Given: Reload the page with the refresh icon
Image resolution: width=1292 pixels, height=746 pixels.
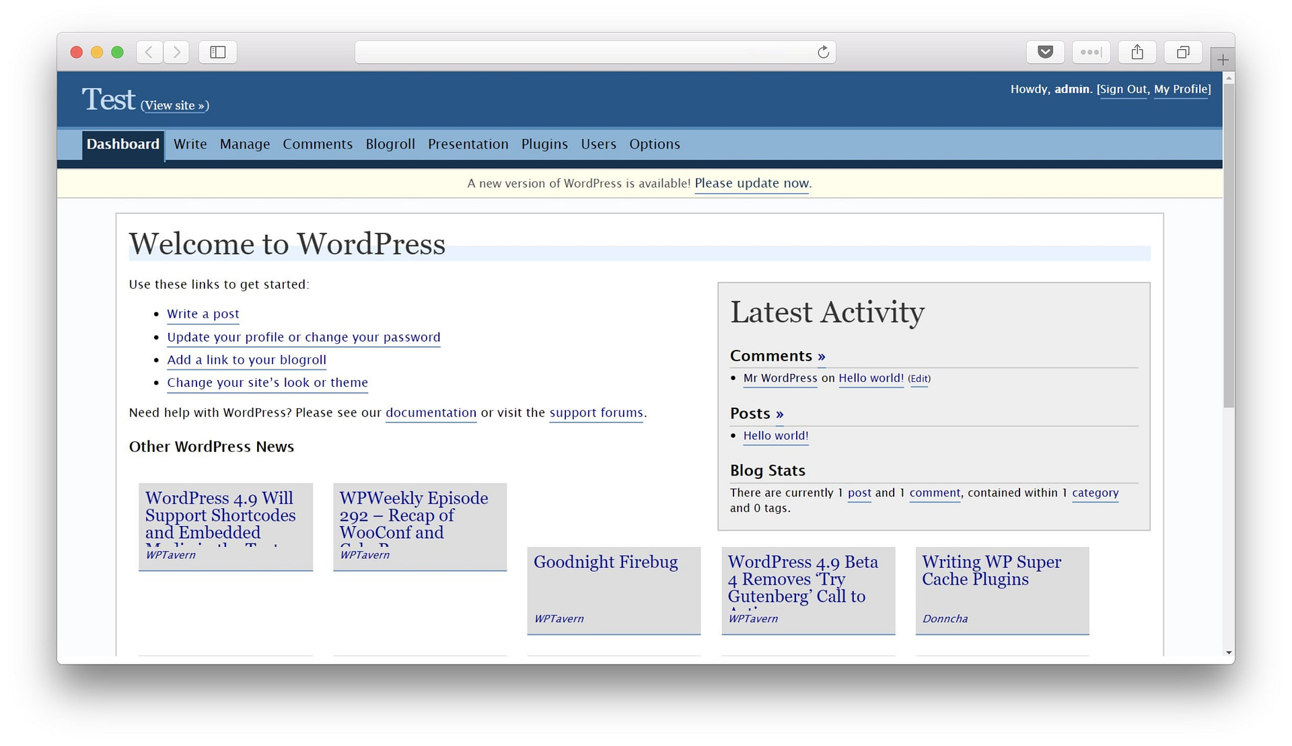Looking at the screenshot, I should click(823, 52).
